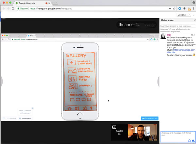Click the Create your own blue button
This screenshot has height=144, width=196.
coord(150,119)
